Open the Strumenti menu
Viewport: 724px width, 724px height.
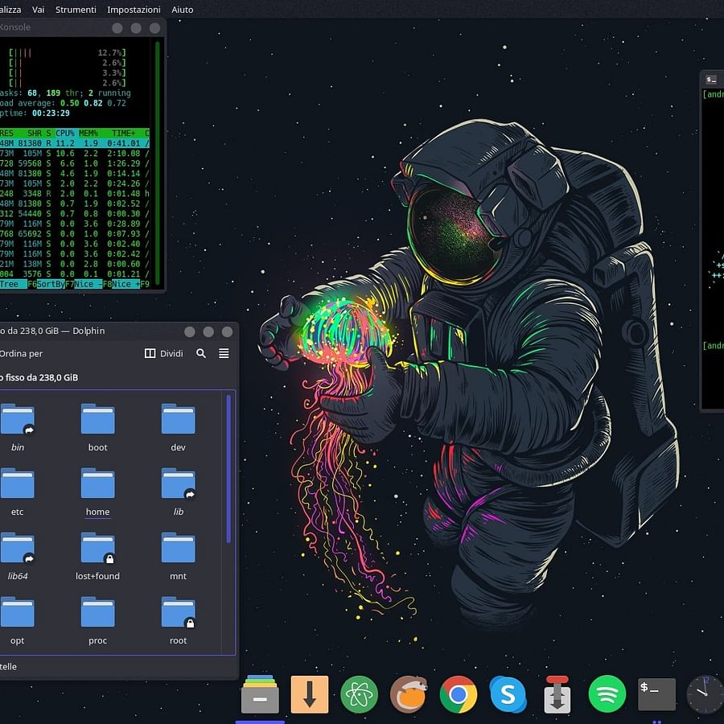tap(76, 9)
